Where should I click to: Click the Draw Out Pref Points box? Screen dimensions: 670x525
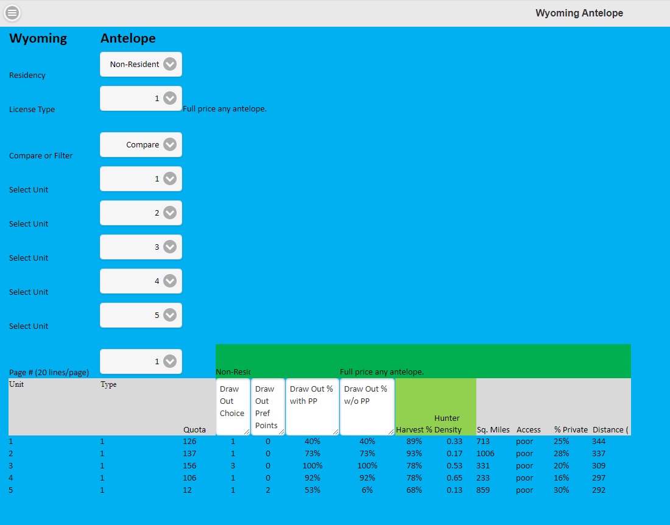coord(268,407)
